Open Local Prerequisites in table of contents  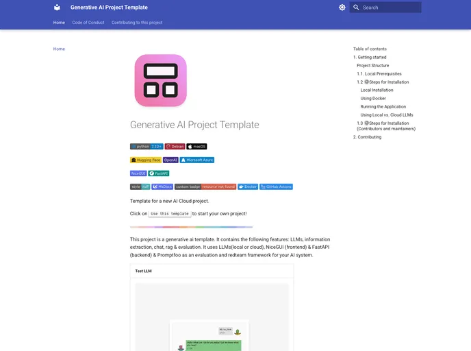379,73
